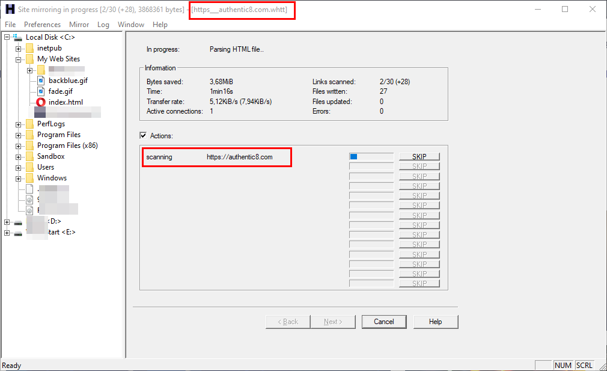Image resolution: width=607 pixels, height=371 pixels.
Task: Select the inetpub folder icon
Action: pos(29,48)
